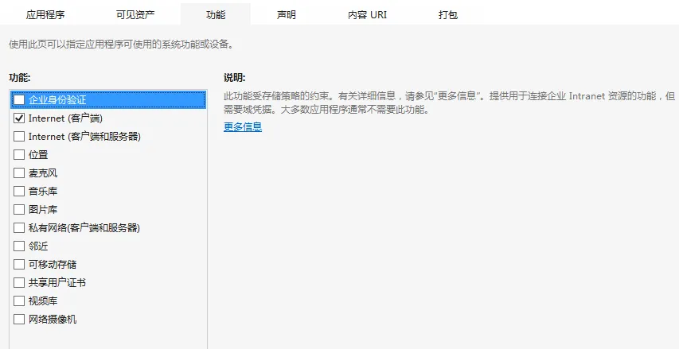Check the 位置 capability
Viewport: 679px width, 349px height.
click(x=19, y=155)
